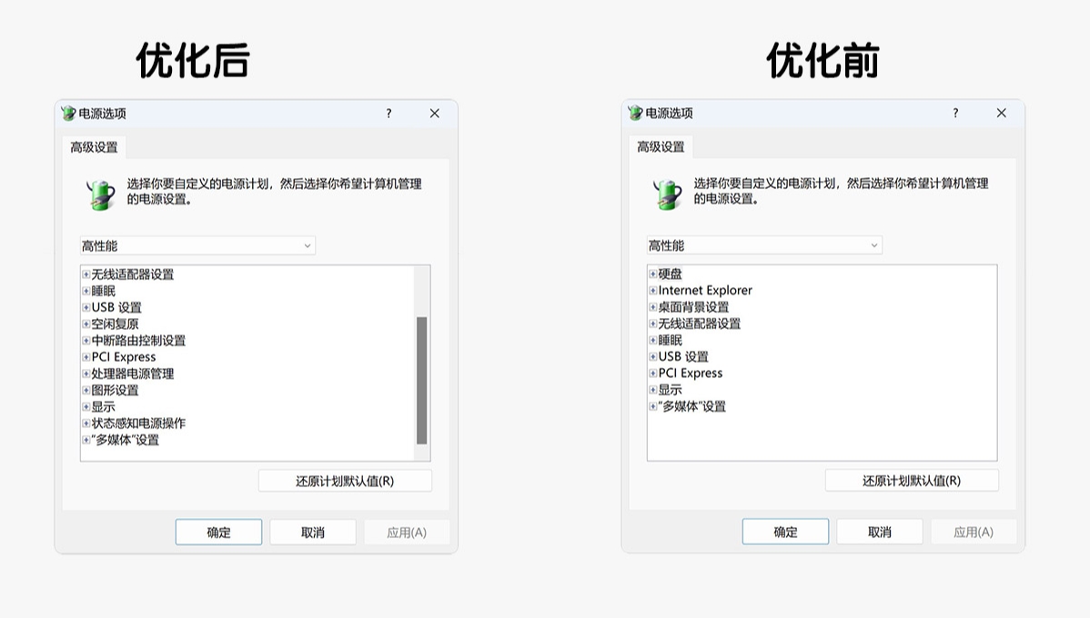
Task: Click the power options title bar icon in 优化前 dialog
Action: 635,114
